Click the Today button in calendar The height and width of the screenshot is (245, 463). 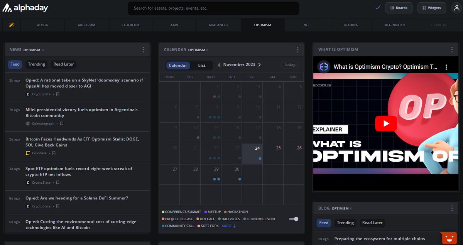290,65
